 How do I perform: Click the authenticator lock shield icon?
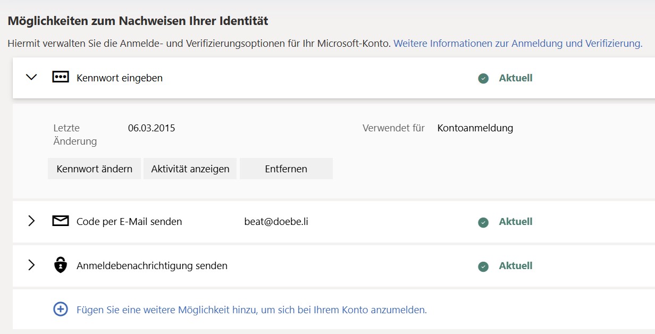61,265
